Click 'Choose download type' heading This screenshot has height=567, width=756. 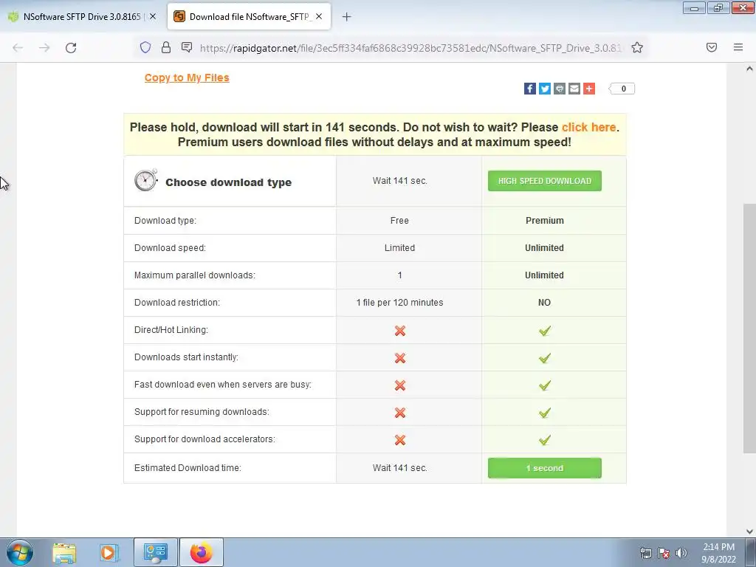pyautogui.click(x=229, y=182)
